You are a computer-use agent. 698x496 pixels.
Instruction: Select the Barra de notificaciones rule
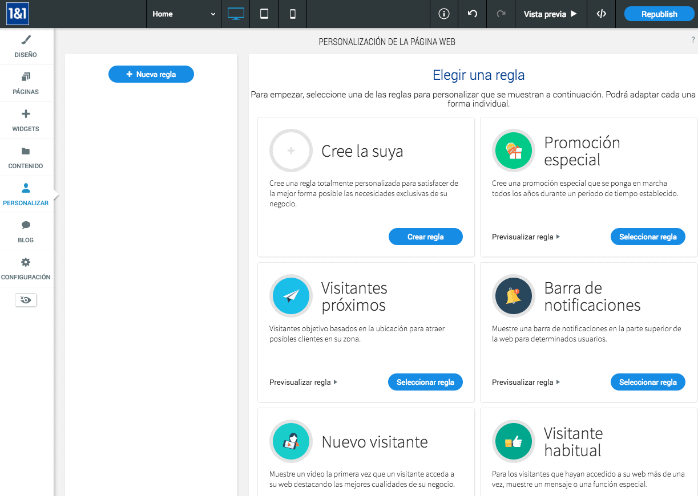point(648,382)
